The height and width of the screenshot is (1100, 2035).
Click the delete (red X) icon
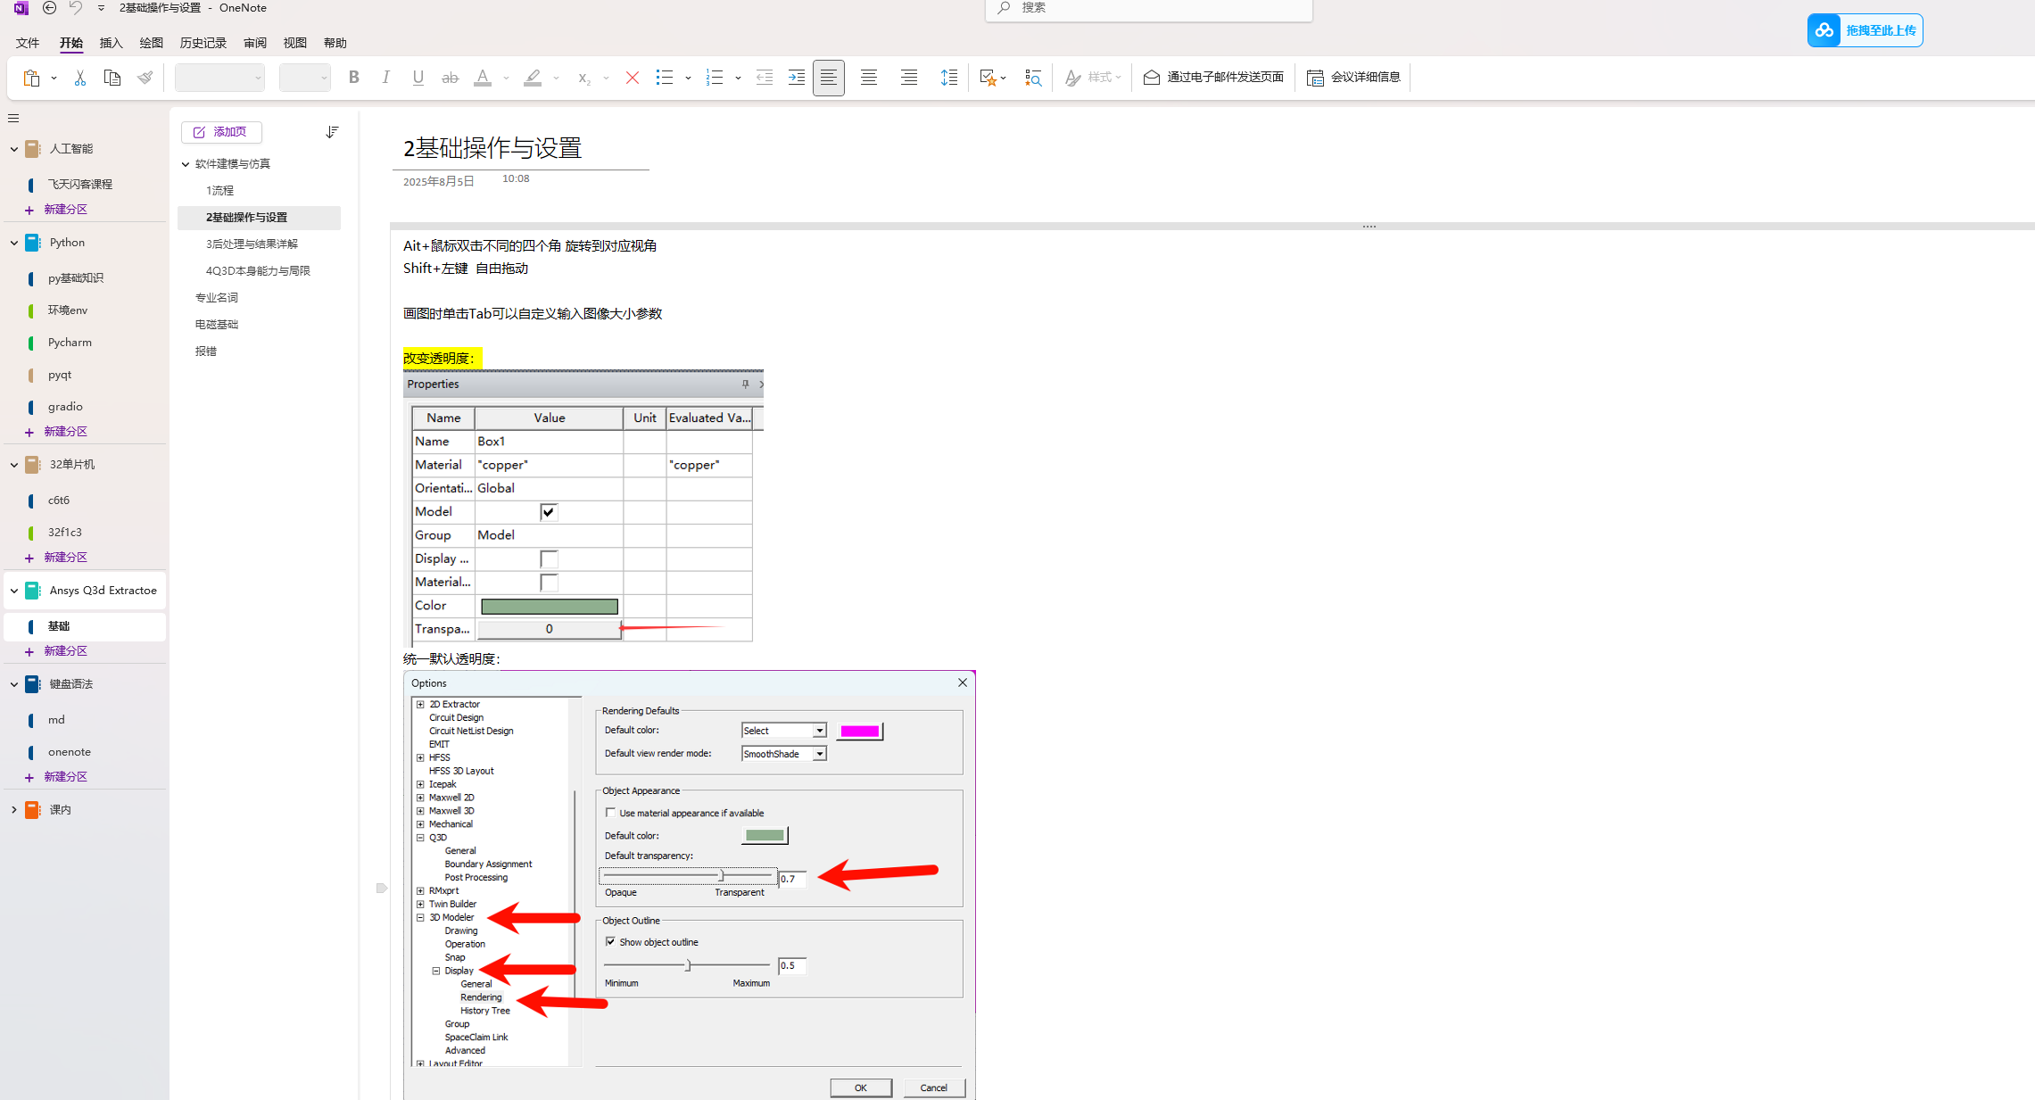pos(633,78)
